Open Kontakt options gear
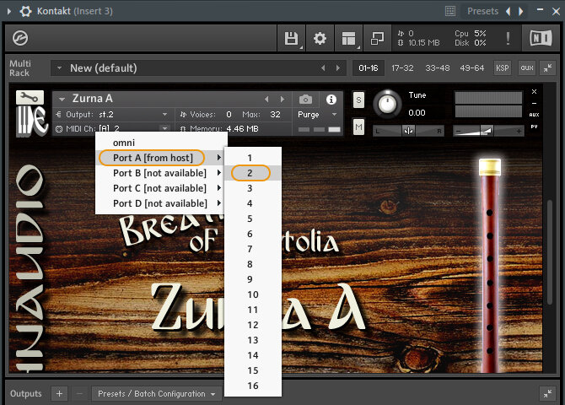Viewport: 565px width, 405px height. [x=320, y=38]
